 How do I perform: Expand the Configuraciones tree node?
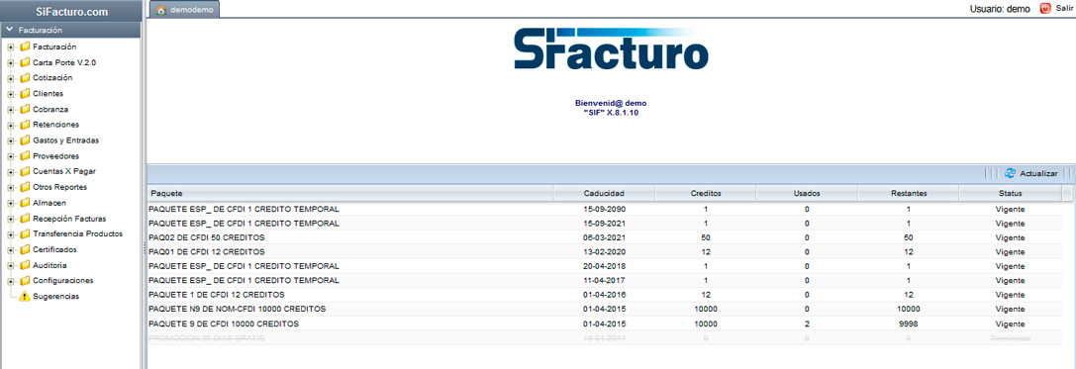click(x=11, y=281)
